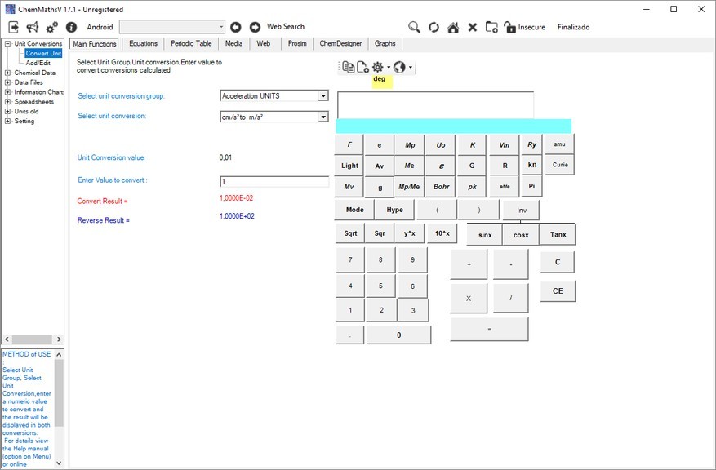Click the Sqrt button
The image size is (716, 470).
click(x=350, y=233)
